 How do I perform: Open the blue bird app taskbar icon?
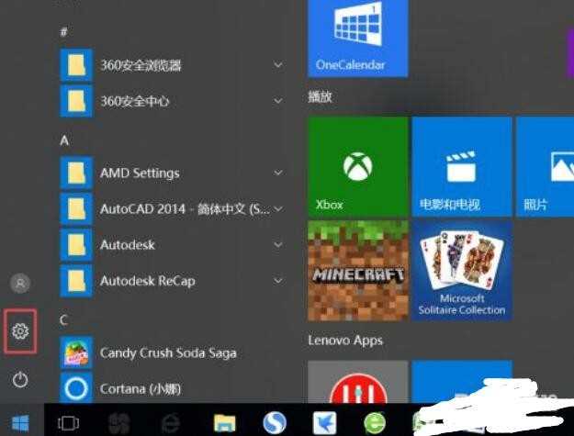coord(324,423)
